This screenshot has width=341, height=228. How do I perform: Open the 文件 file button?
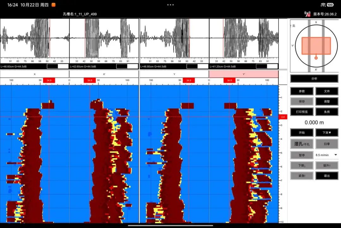327,91
